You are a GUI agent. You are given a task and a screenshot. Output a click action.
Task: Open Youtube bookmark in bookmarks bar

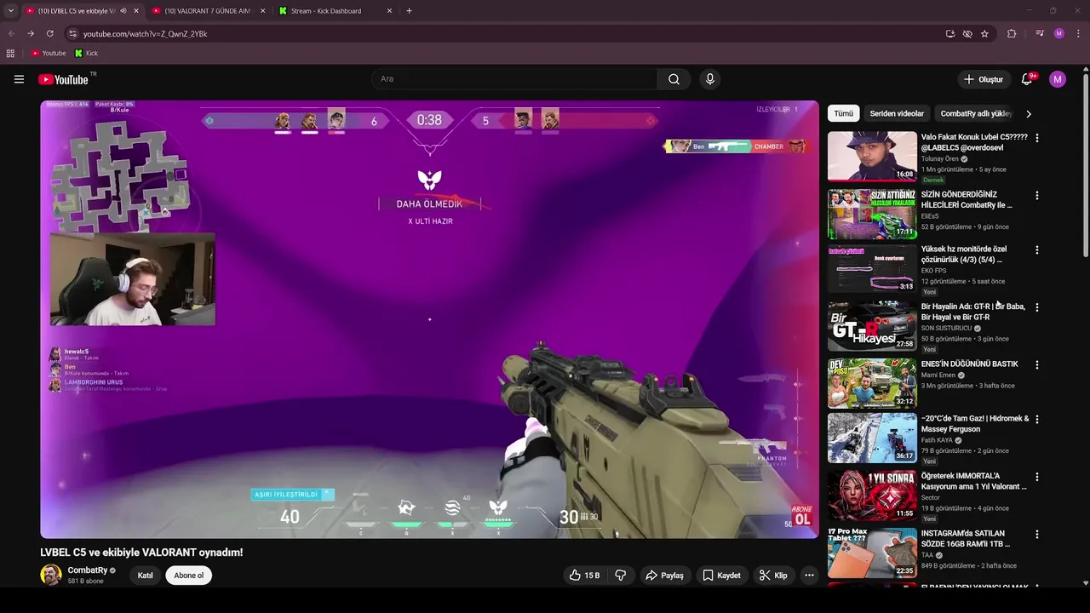tap(49, 53)
